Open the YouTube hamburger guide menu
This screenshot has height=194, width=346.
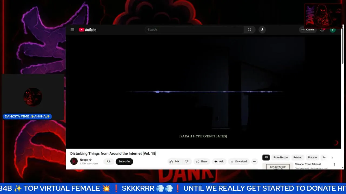click(x=72, y=30)
